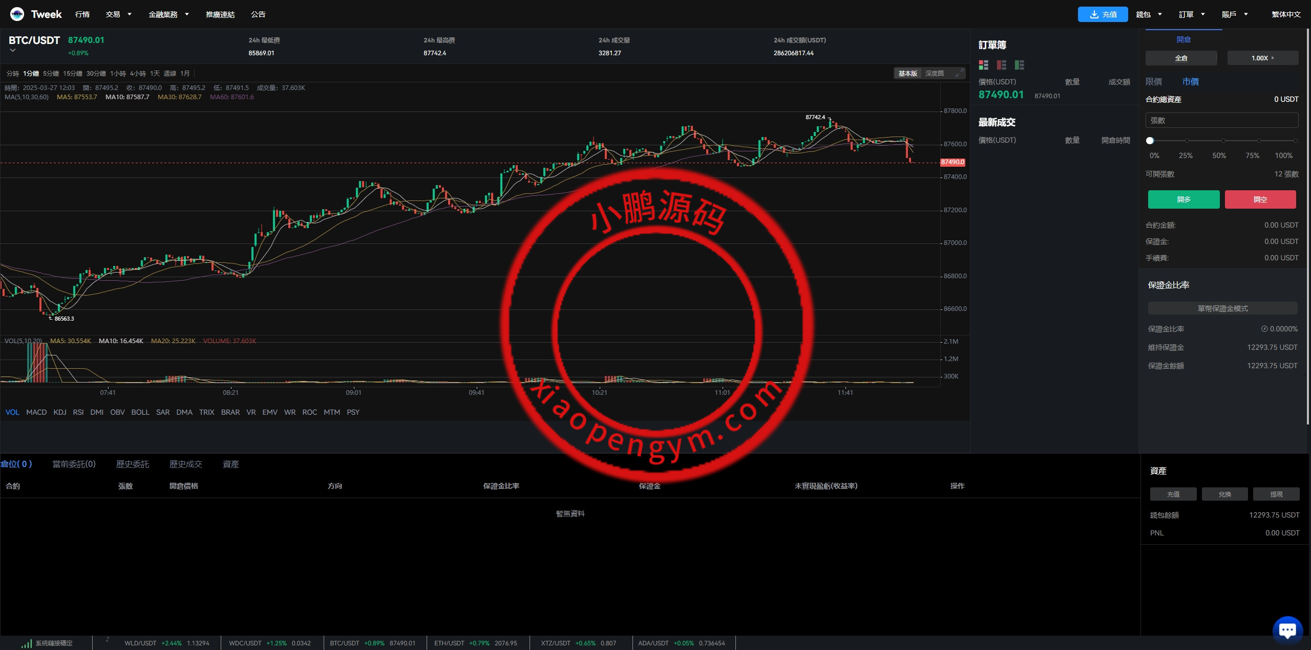The width and height of the screenshot is (1311, 650).
Task: Select 5分鐘 chart interval
Action: (51, 74)
